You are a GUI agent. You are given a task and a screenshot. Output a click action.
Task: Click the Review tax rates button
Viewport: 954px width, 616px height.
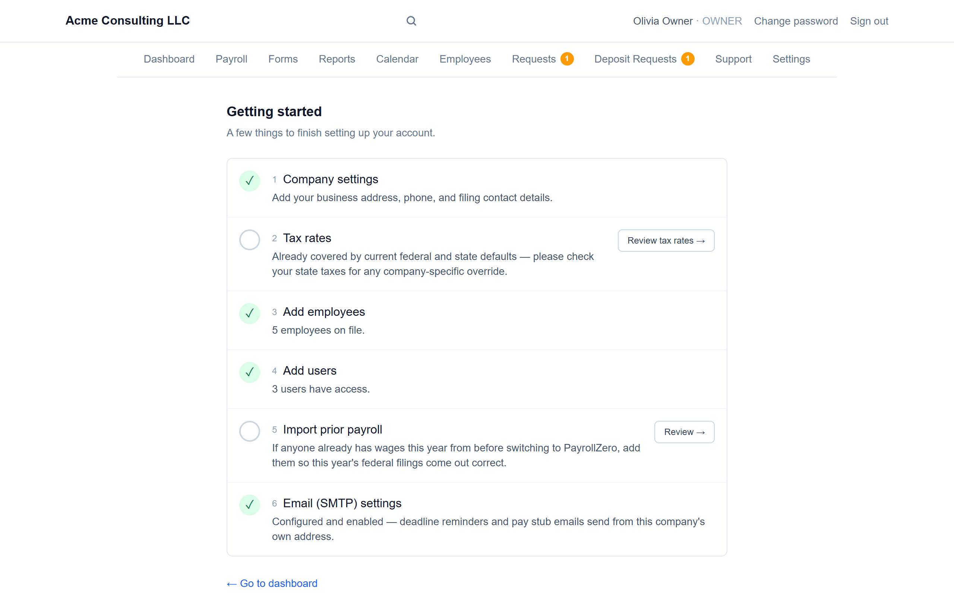pos(666,240)
